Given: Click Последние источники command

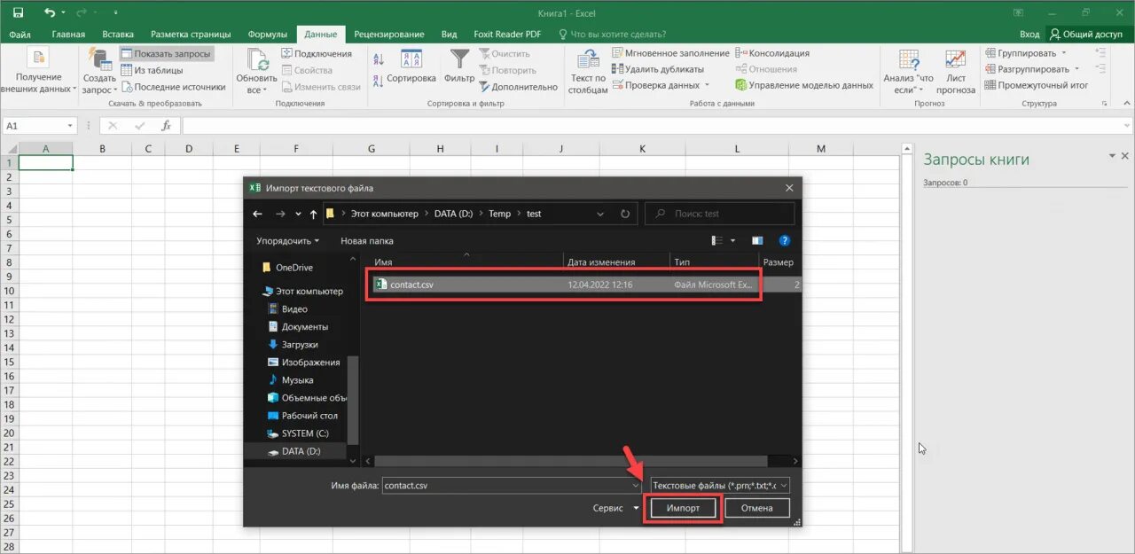Looking at the screenshot, I should click(x=174, y=87).
